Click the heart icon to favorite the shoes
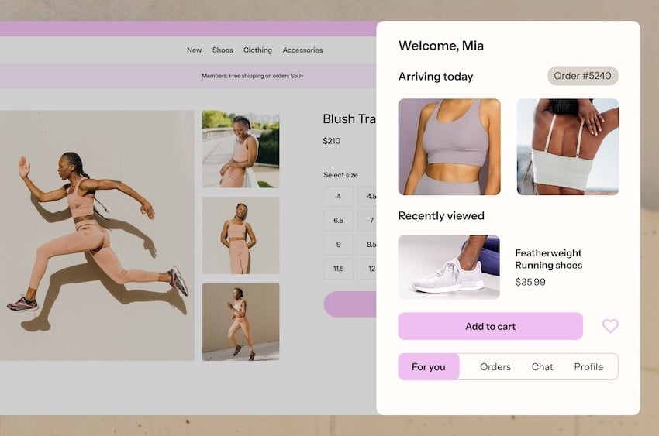 tap(610, 326)
